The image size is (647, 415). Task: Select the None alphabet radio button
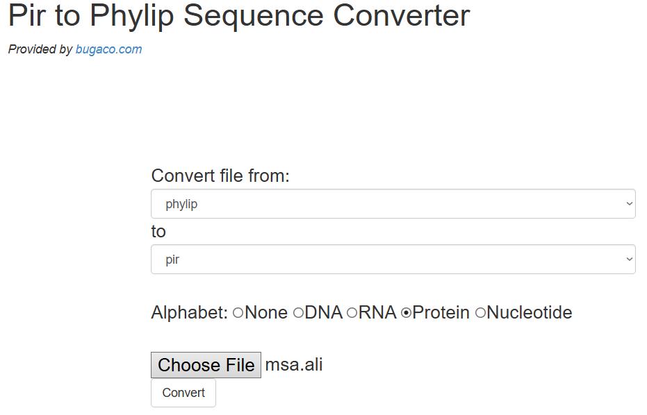pos(238,313)
